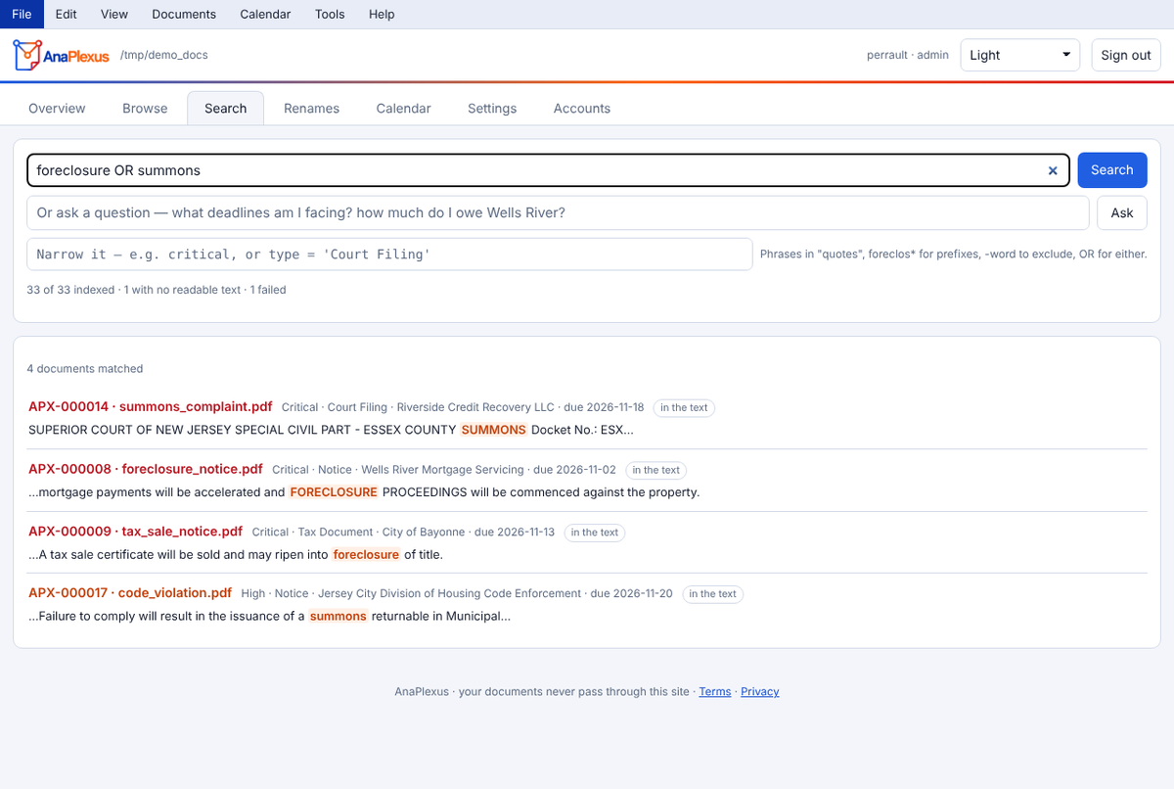
Task: Open result APX-000009 tax_sale_notice.pdf
Action: click(135, 532)
